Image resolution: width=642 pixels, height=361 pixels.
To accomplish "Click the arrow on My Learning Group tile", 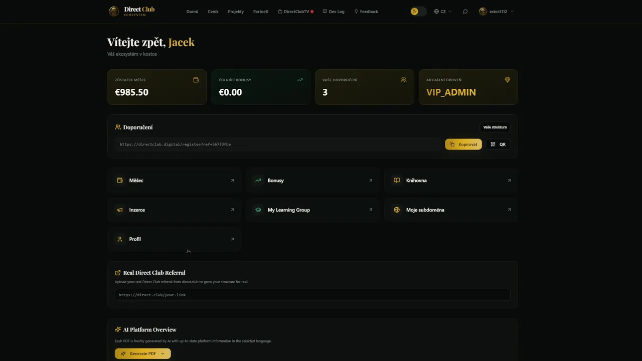I will click(371, 210).
